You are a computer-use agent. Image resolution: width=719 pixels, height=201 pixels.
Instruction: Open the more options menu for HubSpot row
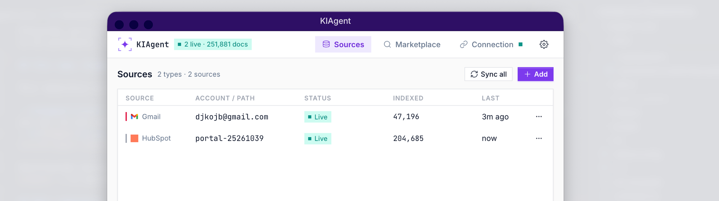[539, 139]
